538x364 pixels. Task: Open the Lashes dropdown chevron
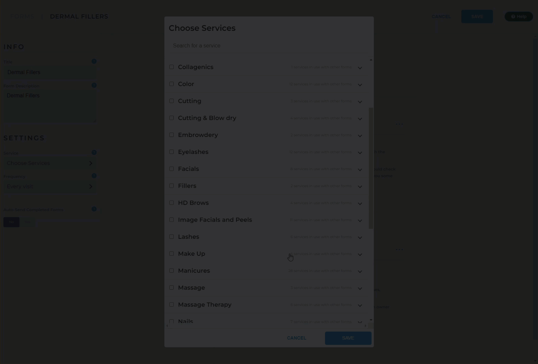pyautogui.click(x=360, y=237)
